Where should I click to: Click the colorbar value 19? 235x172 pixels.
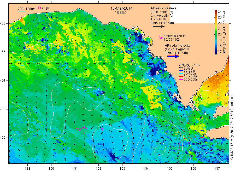220,40
